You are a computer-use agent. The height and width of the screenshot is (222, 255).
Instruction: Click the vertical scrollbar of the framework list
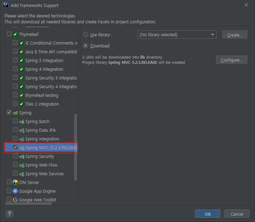[x=76, y=147]
